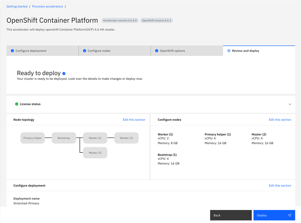Viewport: 301px width, 223px height.
Task: Expand License status with the chevron
Action: point(290,104)
